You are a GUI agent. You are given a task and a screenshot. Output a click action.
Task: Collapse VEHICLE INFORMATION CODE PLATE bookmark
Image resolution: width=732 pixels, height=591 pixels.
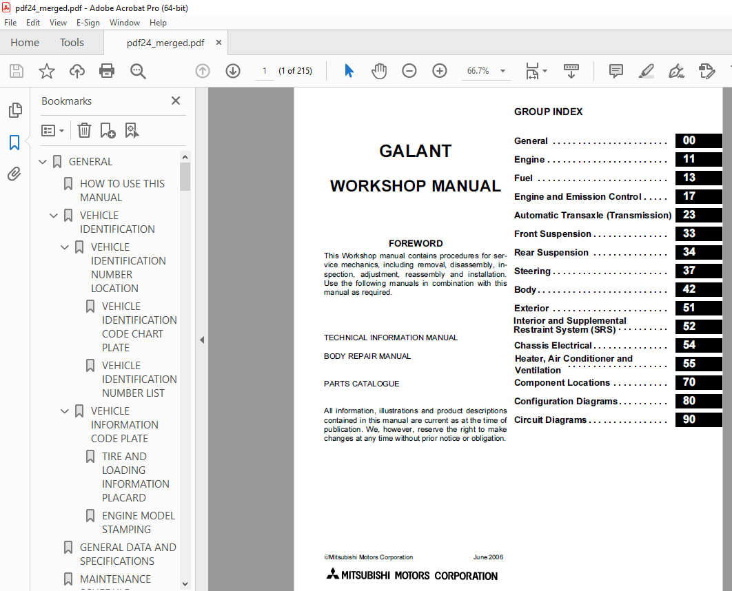pyautogui.click(x=64, y=411)
